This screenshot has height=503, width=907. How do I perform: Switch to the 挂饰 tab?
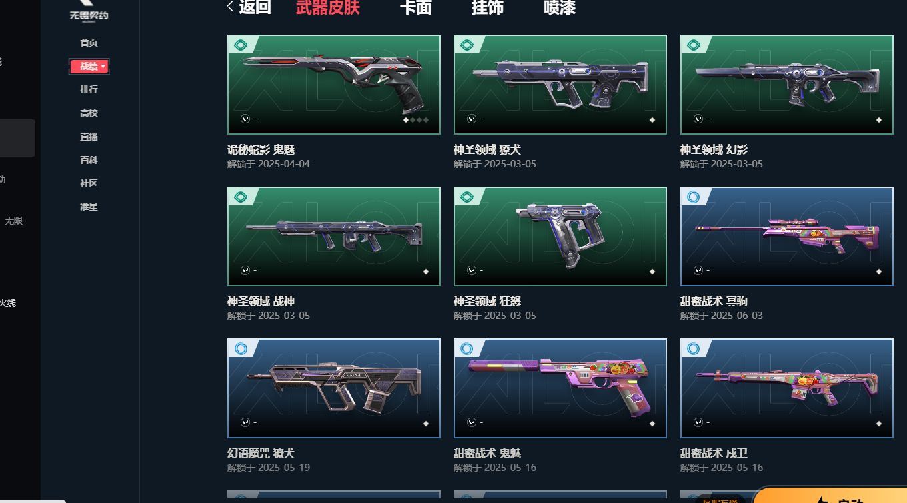click(x=488, y=7)
